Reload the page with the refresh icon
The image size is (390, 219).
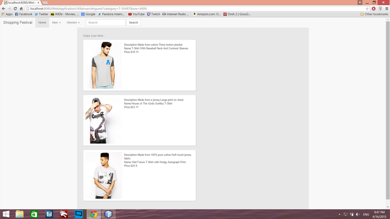click(x=15, y=9)
